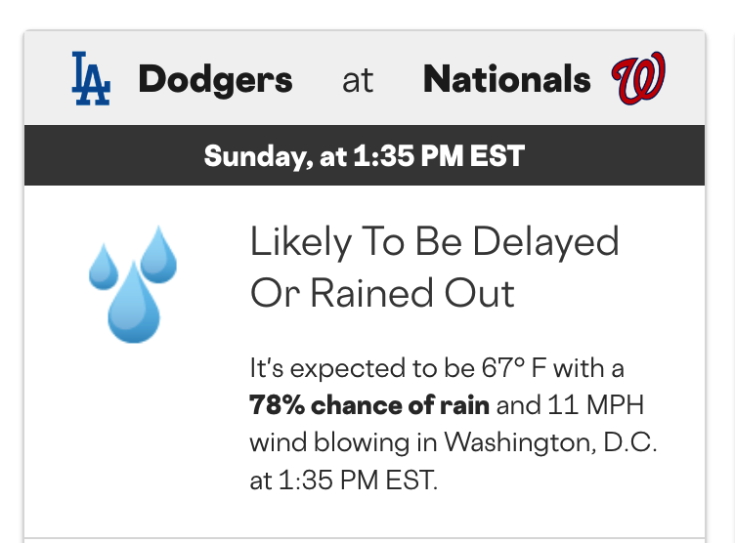Click the Washington, D.C. location text
The image size is (735, 543).
click(550, 442)
